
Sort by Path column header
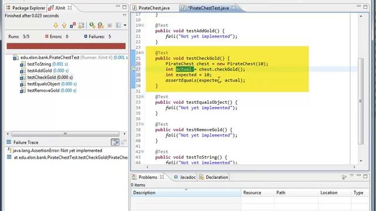296,193
